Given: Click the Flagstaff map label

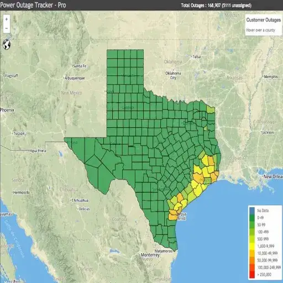Looking at the screenshot, I should coord(11,76).
